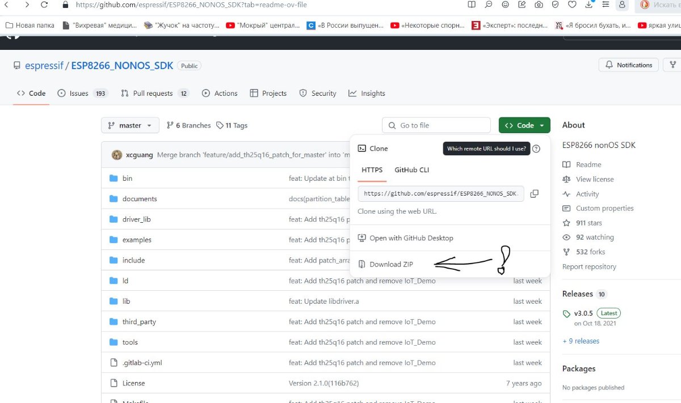Select the HTTPS clone tab
The width and height of the screenshot is (681, 403).
[372, 170]
